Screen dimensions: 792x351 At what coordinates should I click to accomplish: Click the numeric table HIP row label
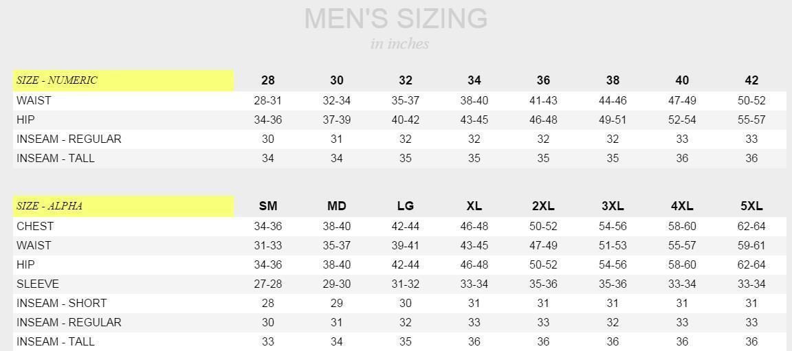pos(25,120)
